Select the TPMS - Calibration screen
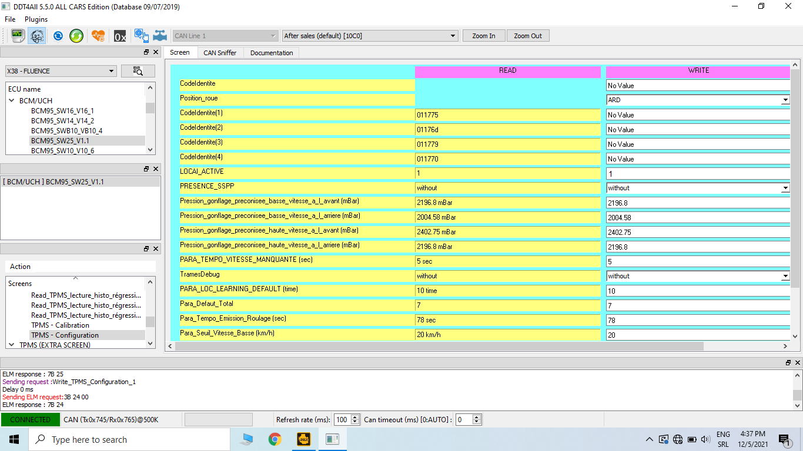Viewport: 803px width, 451px height. click(60, 325)
